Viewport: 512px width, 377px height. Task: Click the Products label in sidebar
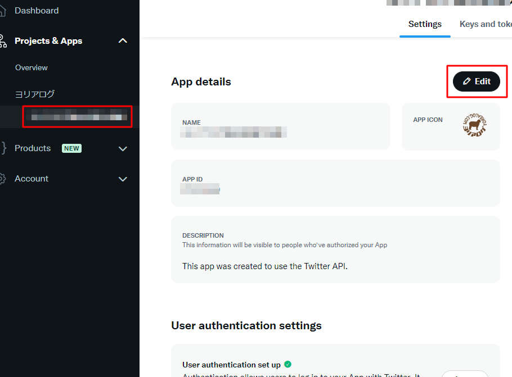[33, 148]
